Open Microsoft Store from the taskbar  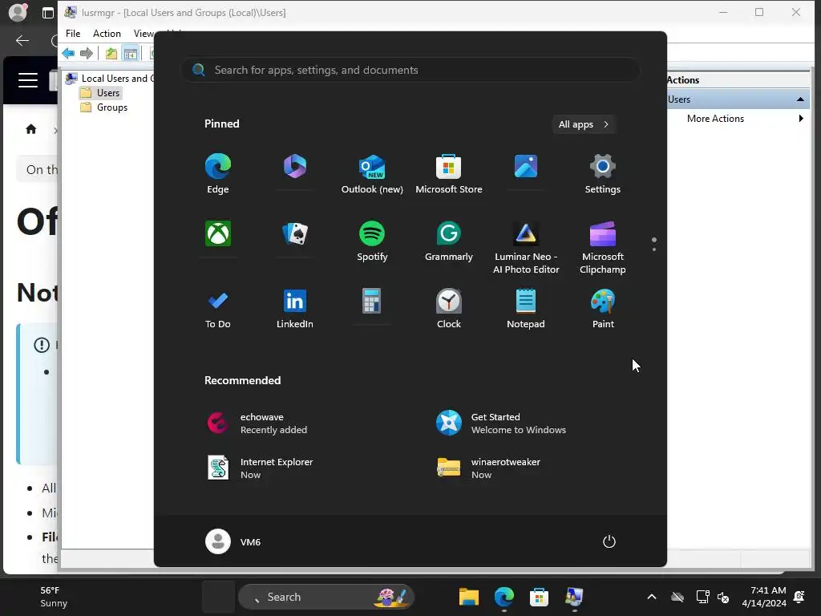pos(539,597)
